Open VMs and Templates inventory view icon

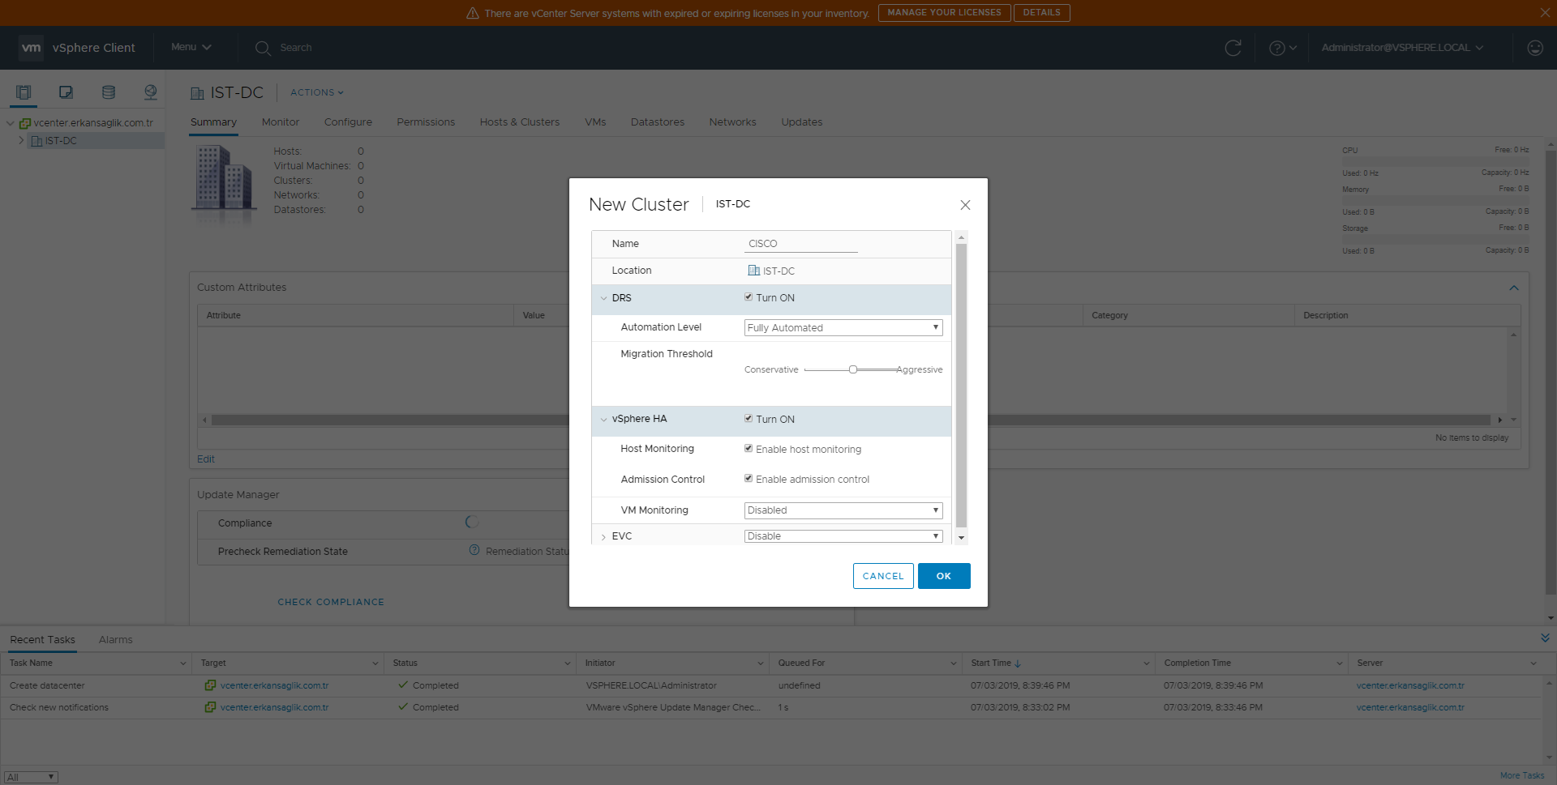click(x=66, y=92)
